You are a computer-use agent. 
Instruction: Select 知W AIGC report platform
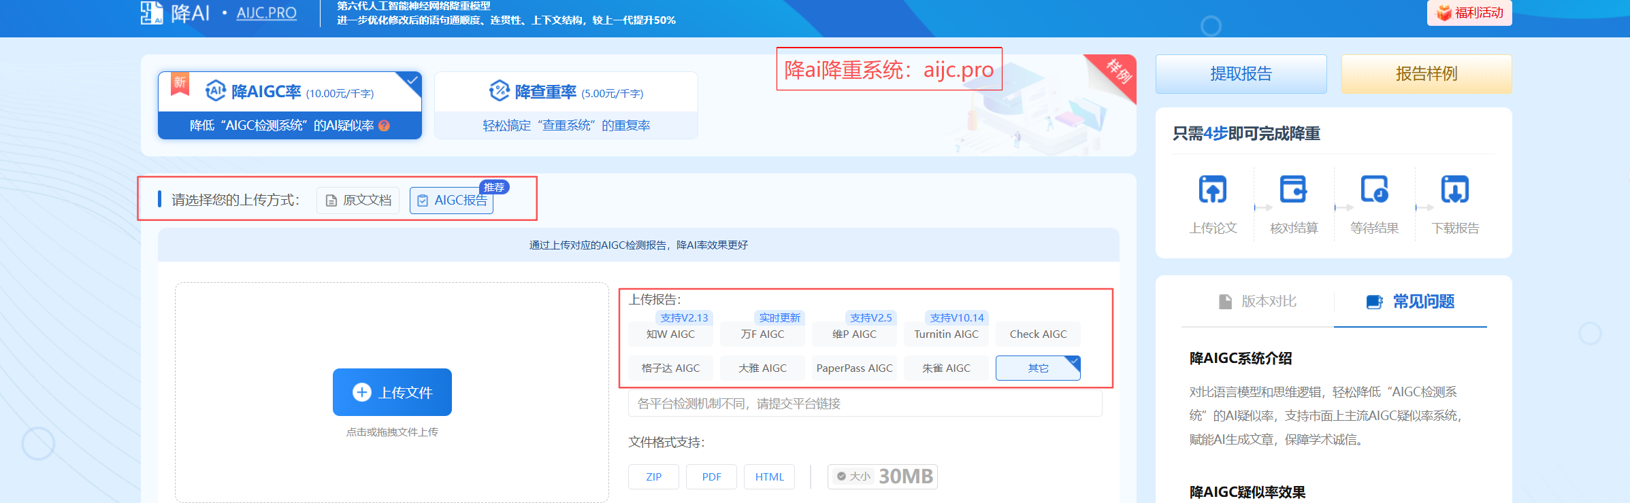tap(670, 334)
